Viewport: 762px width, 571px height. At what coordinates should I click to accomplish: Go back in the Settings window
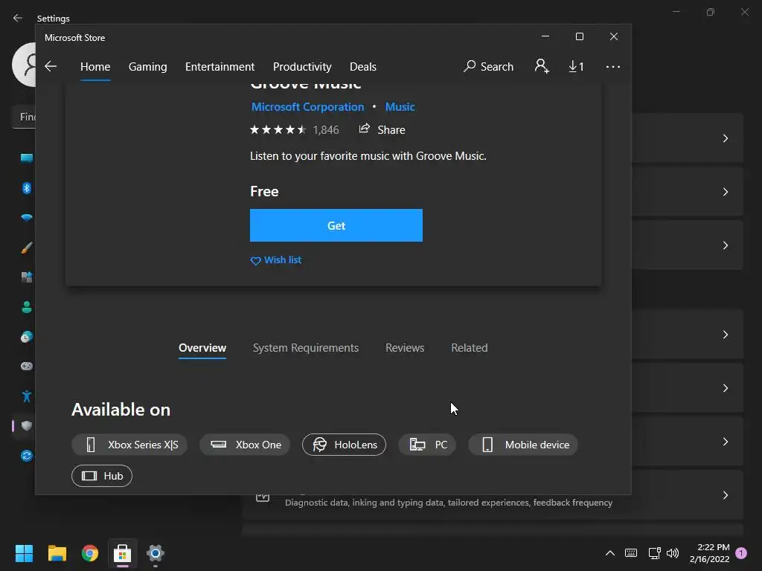pos(18,18)
